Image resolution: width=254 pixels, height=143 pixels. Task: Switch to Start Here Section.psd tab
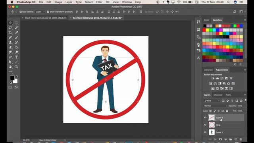tap(46, 18)
